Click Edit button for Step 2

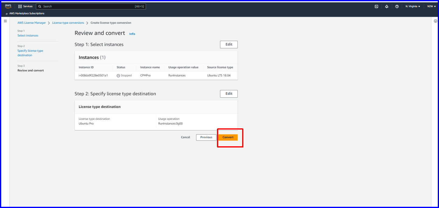(229, 94)
